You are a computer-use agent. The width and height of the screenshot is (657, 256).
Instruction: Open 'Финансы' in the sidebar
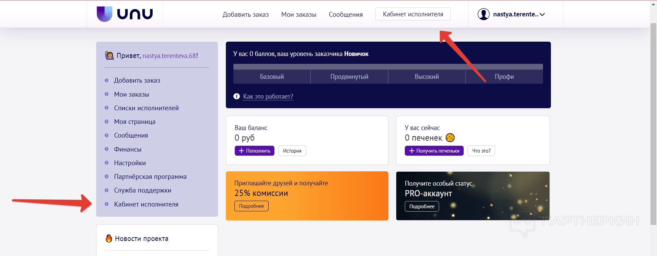point(128,149)
